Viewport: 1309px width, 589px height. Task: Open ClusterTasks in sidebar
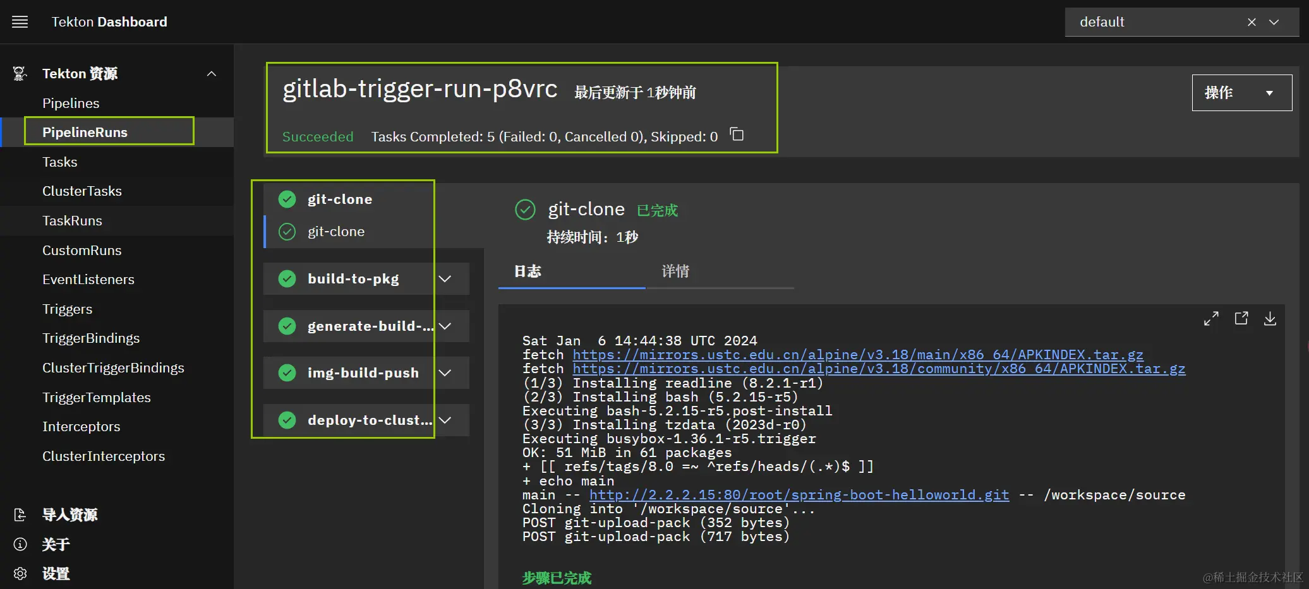[x=82, y=191]
